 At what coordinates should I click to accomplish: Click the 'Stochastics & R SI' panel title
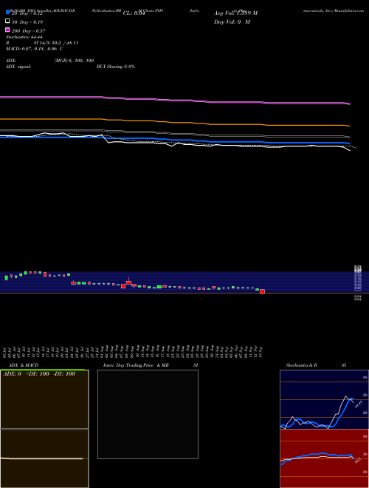coord(316,365)
